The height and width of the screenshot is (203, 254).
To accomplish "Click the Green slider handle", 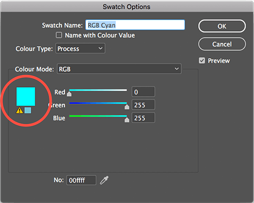I will (127, 107).
